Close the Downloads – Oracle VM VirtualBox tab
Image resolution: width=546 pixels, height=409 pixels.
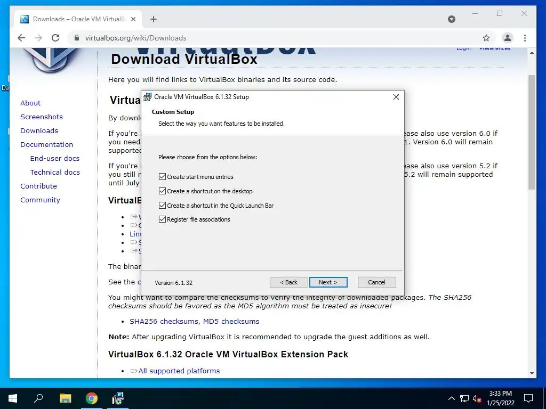(x=133, y=19)
